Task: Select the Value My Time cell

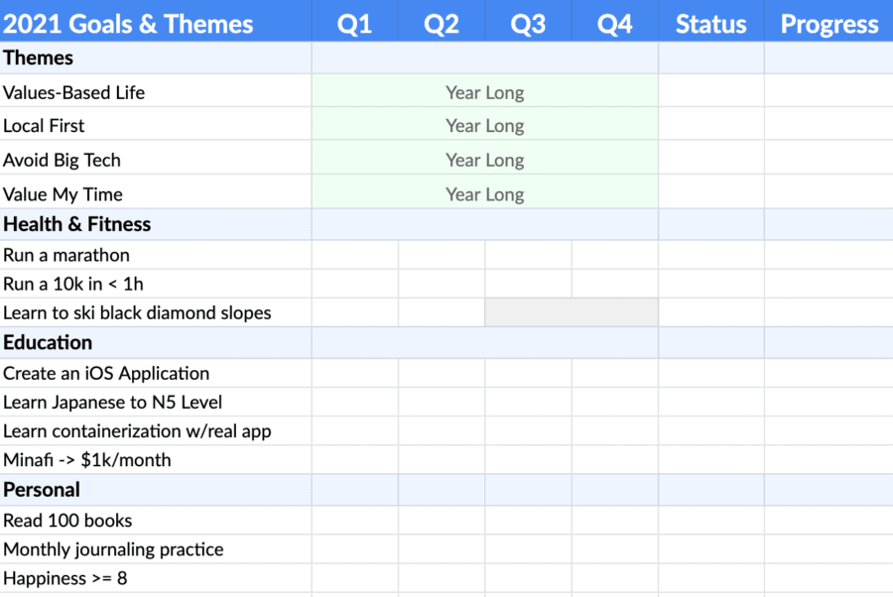Action: [x=156, y=192]
